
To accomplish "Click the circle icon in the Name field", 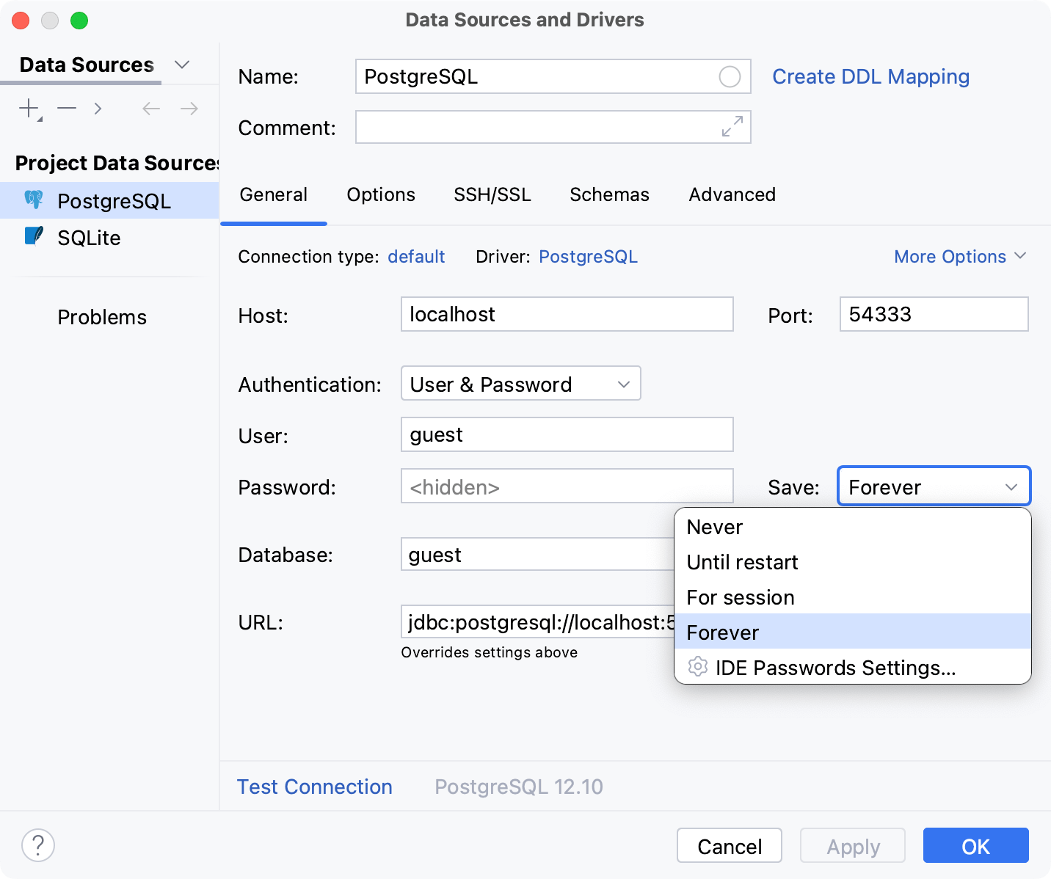I will click(x=730, y=76).
